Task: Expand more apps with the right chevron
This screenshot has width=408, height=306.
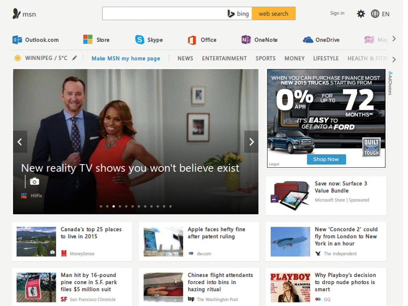Action: (x=394, y=39)
